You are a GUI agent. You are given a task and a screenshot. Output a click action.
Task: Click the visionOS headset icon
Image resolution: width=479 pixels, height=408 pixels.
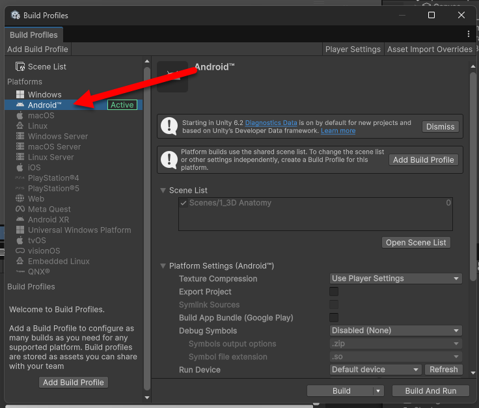[x=20, y=251]
